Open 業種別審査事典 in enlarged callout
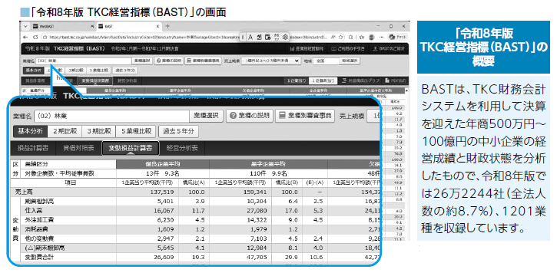The width and height of the screenshot is (557, 276). 305,116
